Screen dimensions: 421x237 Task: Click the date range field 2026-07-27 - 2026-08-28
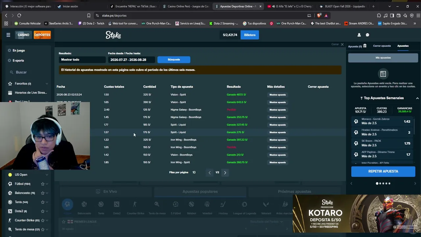pyautogui.click(x=132, y=60)
